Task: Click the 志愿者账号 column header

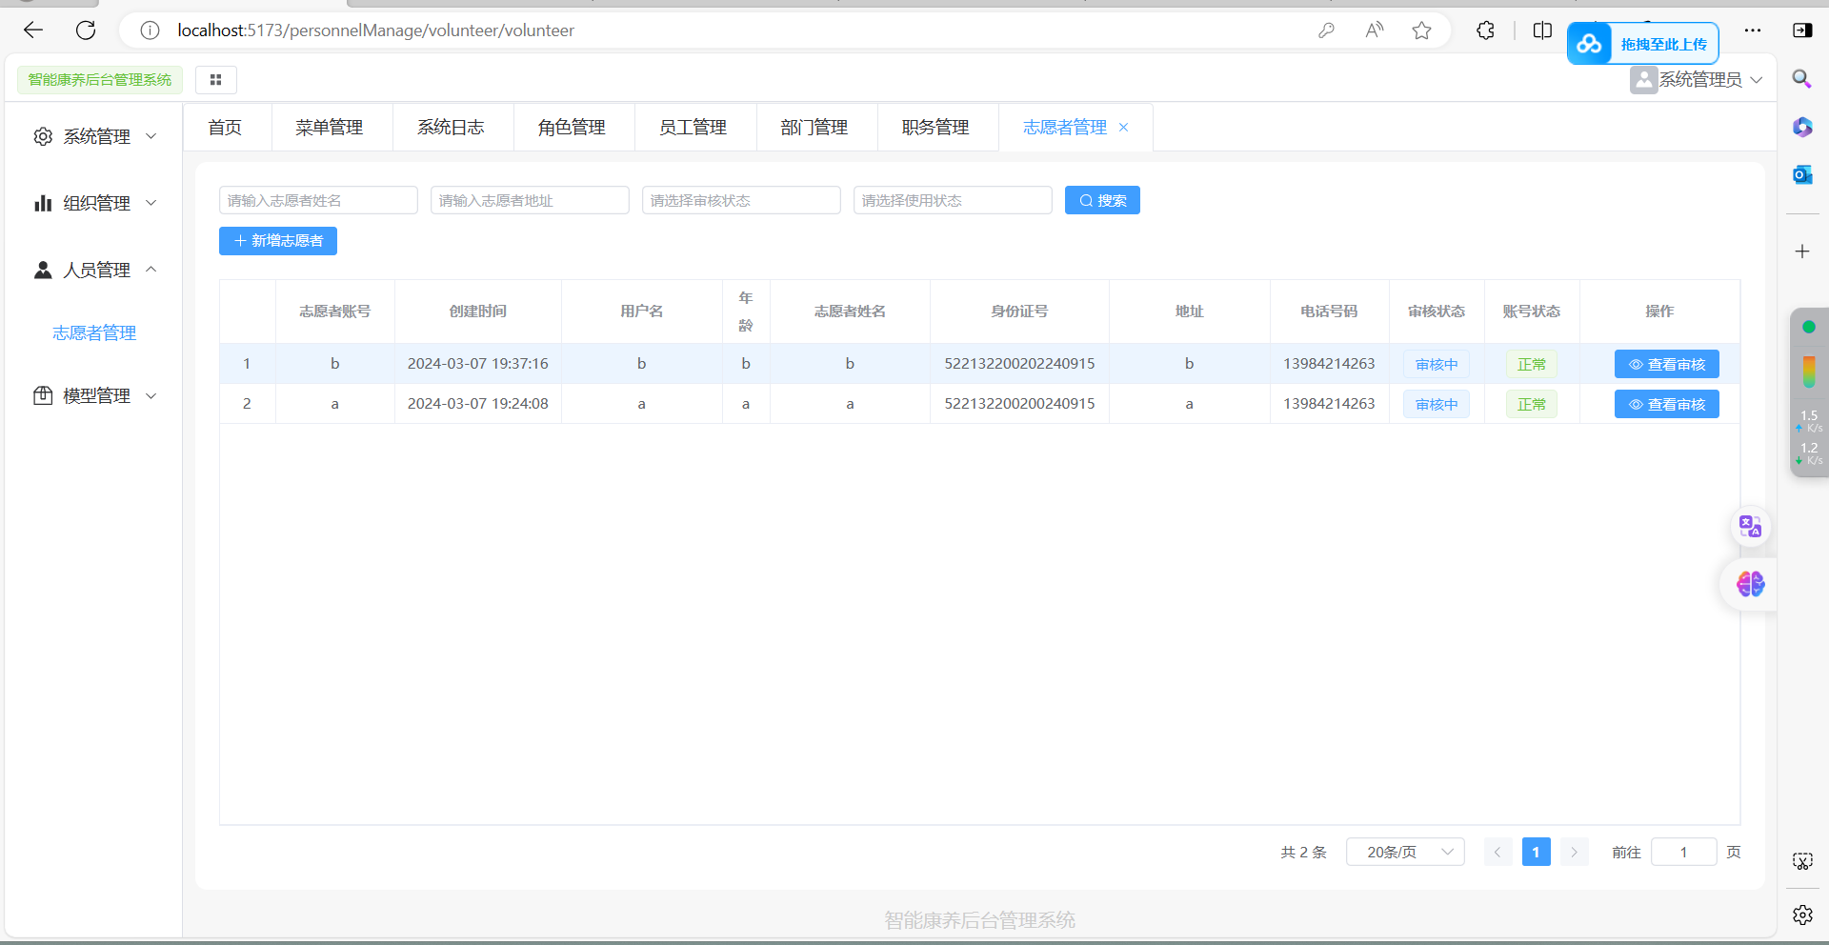Action: [x=335, y=312]
